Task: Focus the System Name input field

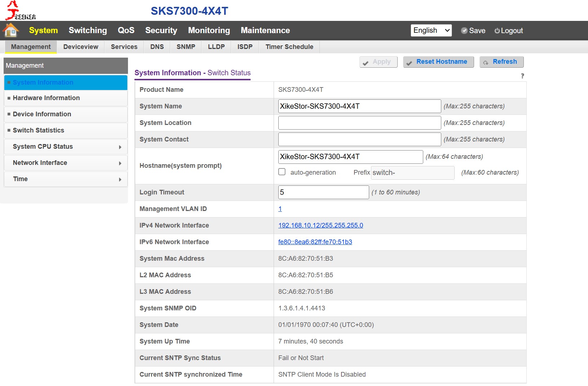Action: tap(359, 106)
